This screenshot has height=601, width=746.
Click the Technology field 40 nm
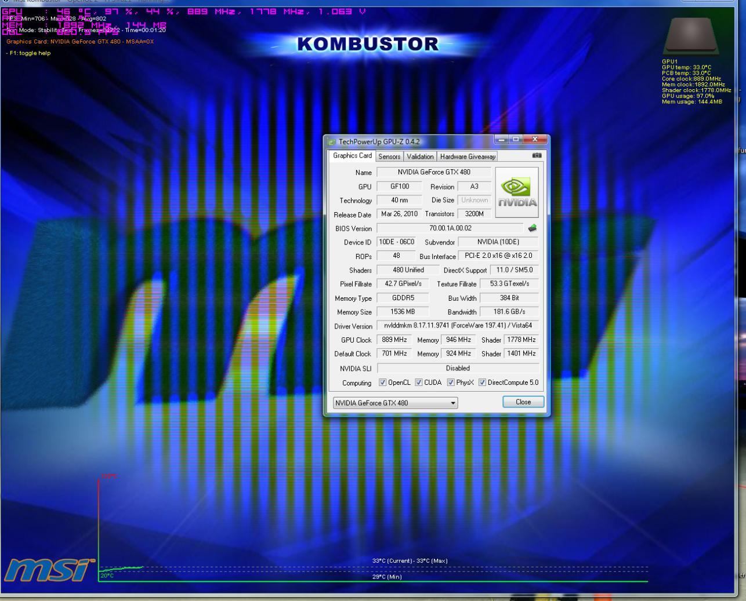click(400, 201)
